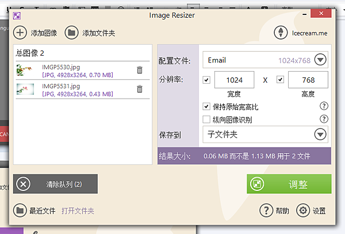Screen dimensions: 345x234
Task: Click the 帮助 question mark icon
Action: 266,210
